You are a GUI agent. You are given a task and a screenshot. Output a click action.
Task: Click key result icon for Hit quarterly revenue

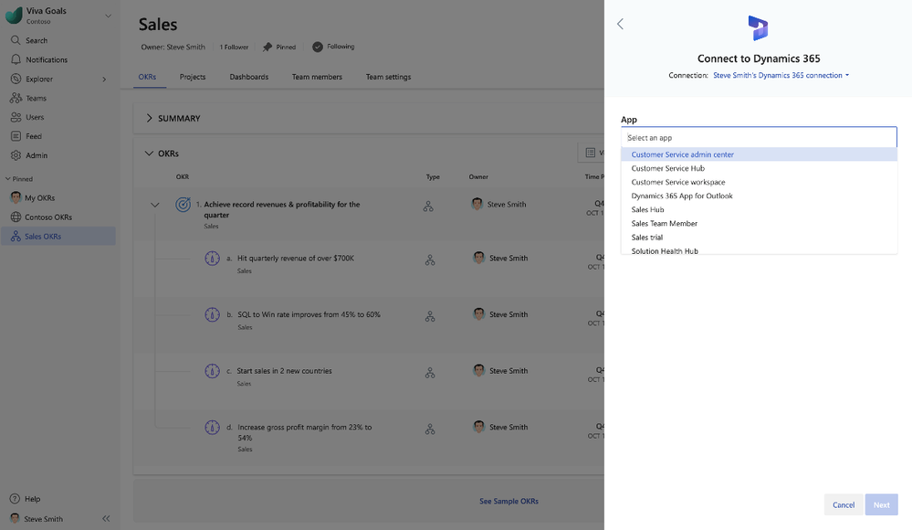pyautogui.click(x=213, y=258)
